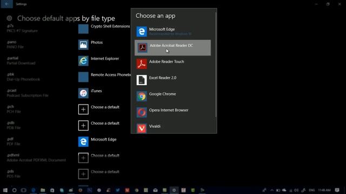Select Microsoft Edge in the app chooser
Screen dimensions: 346x194
tap(172, 31)
